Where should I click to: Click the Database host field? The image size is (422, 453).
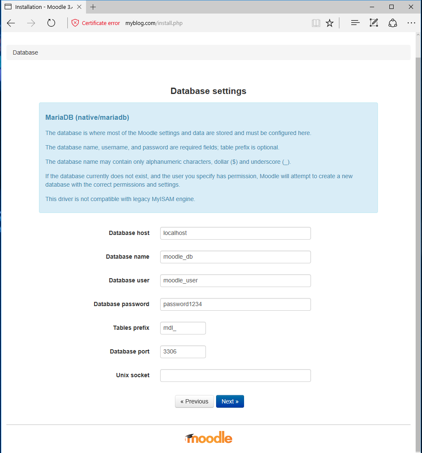coord(235,233)
